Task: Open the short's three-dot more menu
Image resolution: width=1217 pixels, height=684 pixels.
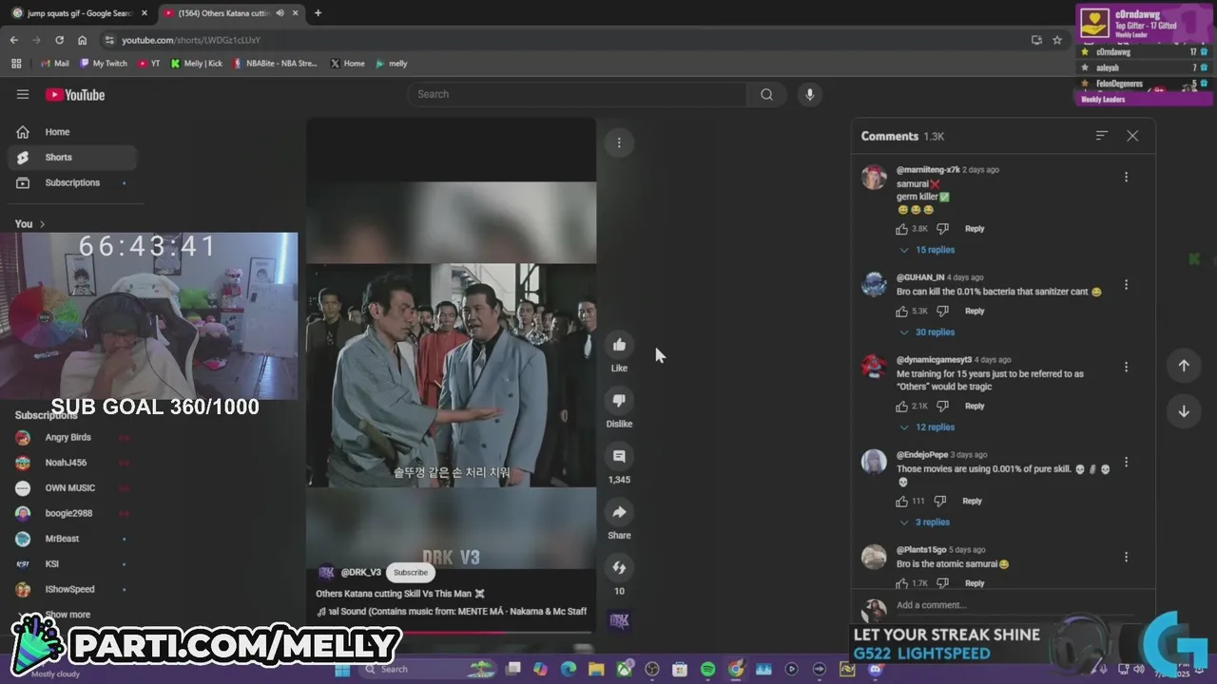Action: [619, 142]
